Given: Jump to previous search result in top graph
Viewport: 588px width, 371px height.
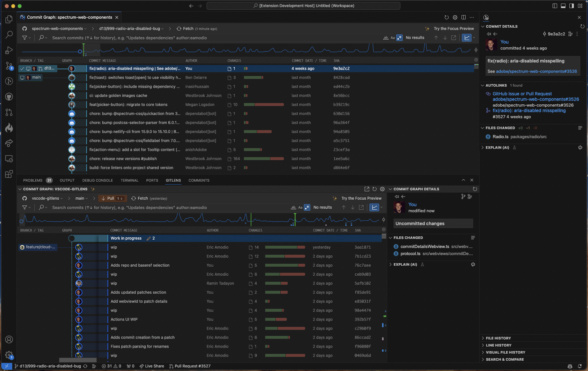Looking at the screenshot, I should tap(436, 38).
